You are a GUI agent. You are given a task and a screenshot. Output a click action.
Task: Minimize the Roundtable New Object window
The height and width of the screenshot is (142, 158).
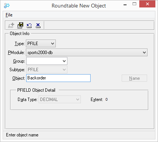point(125,5)
